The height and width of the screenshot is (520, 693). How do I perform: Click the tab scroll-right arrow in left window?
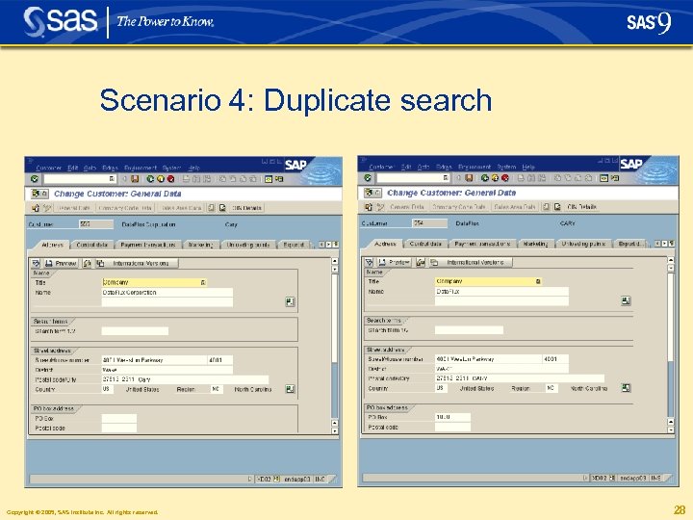tap(329, 244)
